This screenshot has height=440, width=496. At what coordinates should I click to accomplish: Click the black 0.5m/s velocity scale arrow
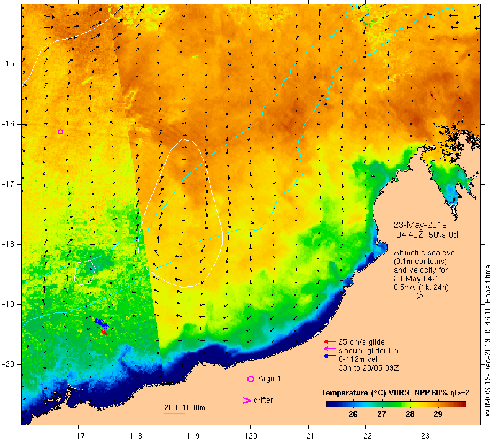[x=412, y=296]
